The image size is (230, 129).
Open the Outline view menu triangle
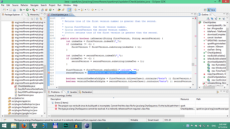tap(227, 18)
